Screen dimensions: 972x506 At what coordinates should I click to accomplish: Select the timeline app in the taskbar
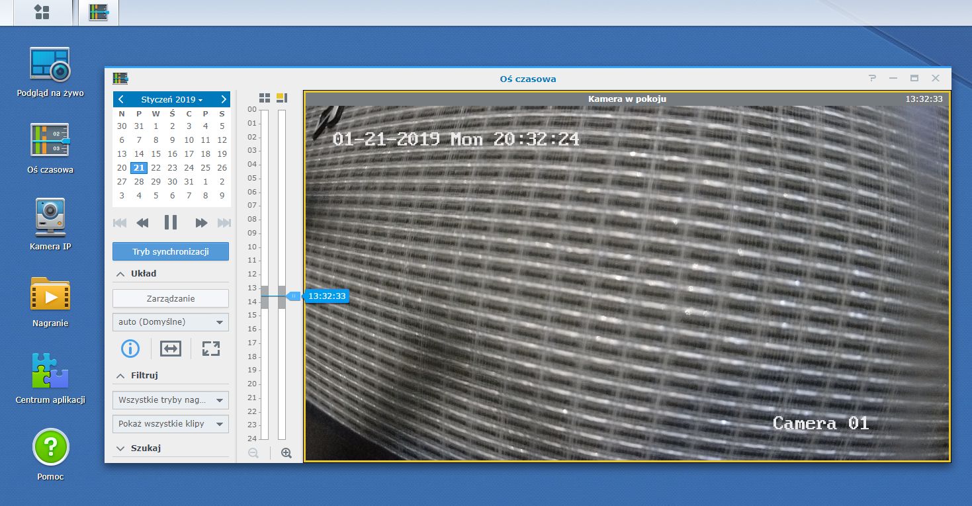99,12
